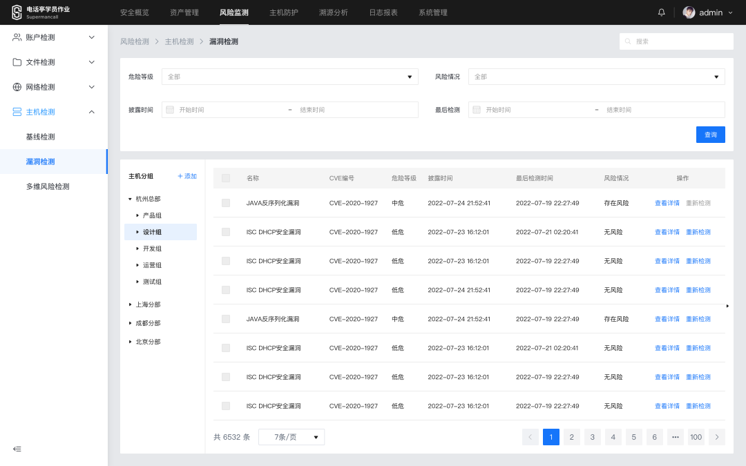Collapse the 杭州总部 tree node
746x466 pixels.
tap(130, 199)
